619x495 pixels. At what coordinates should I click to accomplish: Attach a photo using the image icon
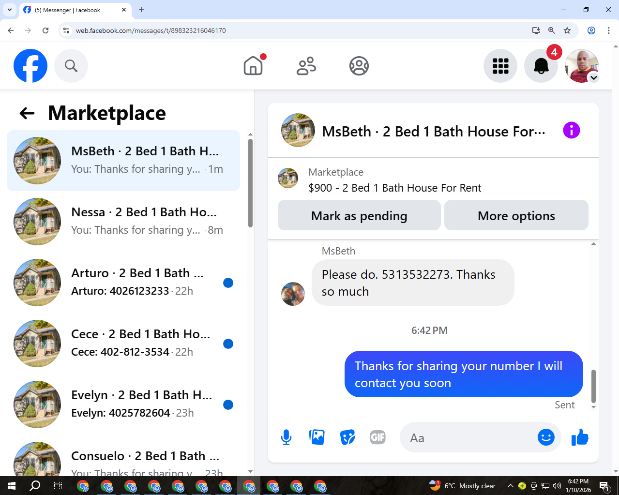pos(317,437)
